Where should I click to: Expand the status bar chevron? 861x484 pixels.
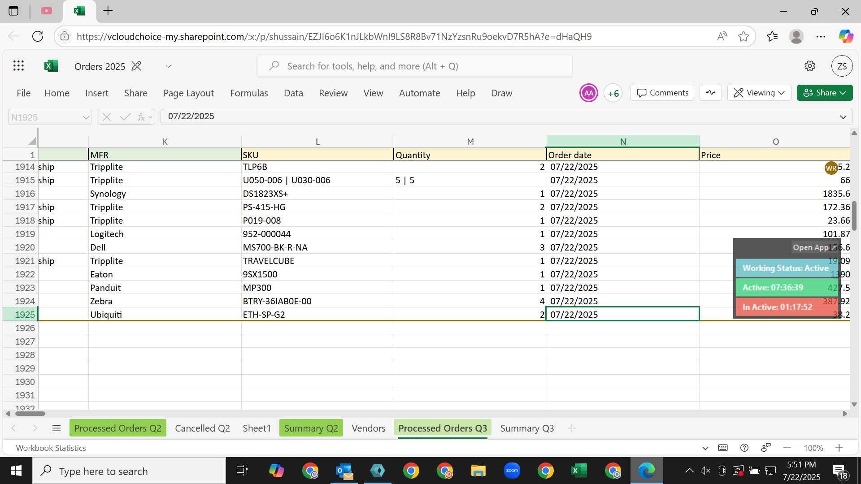[705, 448]
